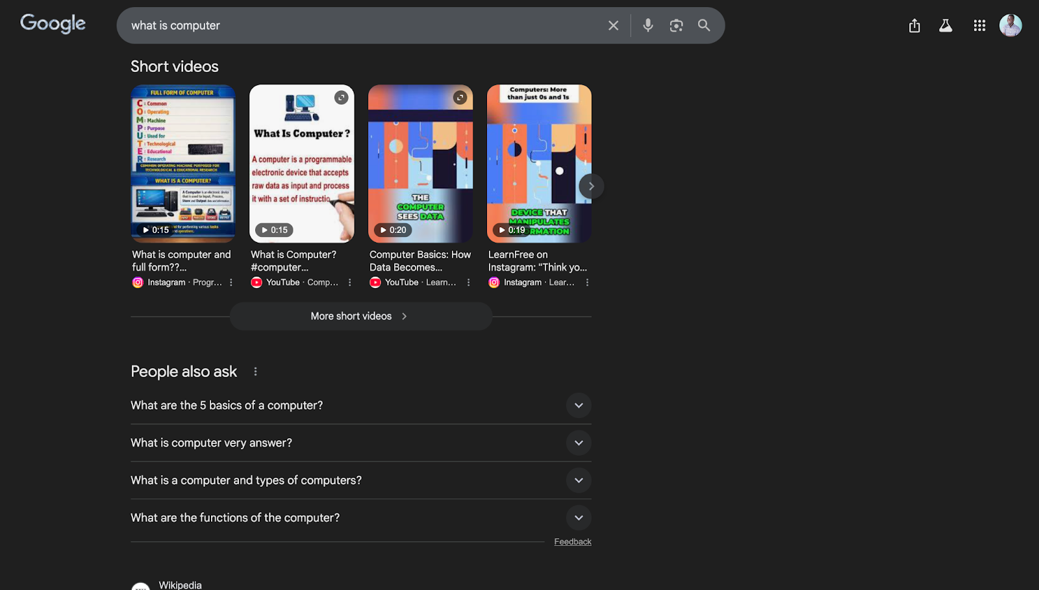This screenshot has width=1039, height=590.
Task: Expand 'What is computer very answer?'
Action: click(x=578, y=443)
